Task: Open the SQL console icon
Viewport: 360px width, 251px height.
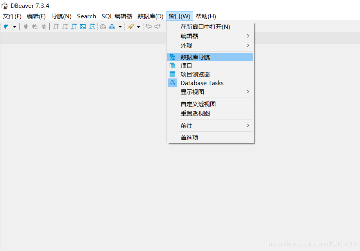Action: (x=83, y=27)
